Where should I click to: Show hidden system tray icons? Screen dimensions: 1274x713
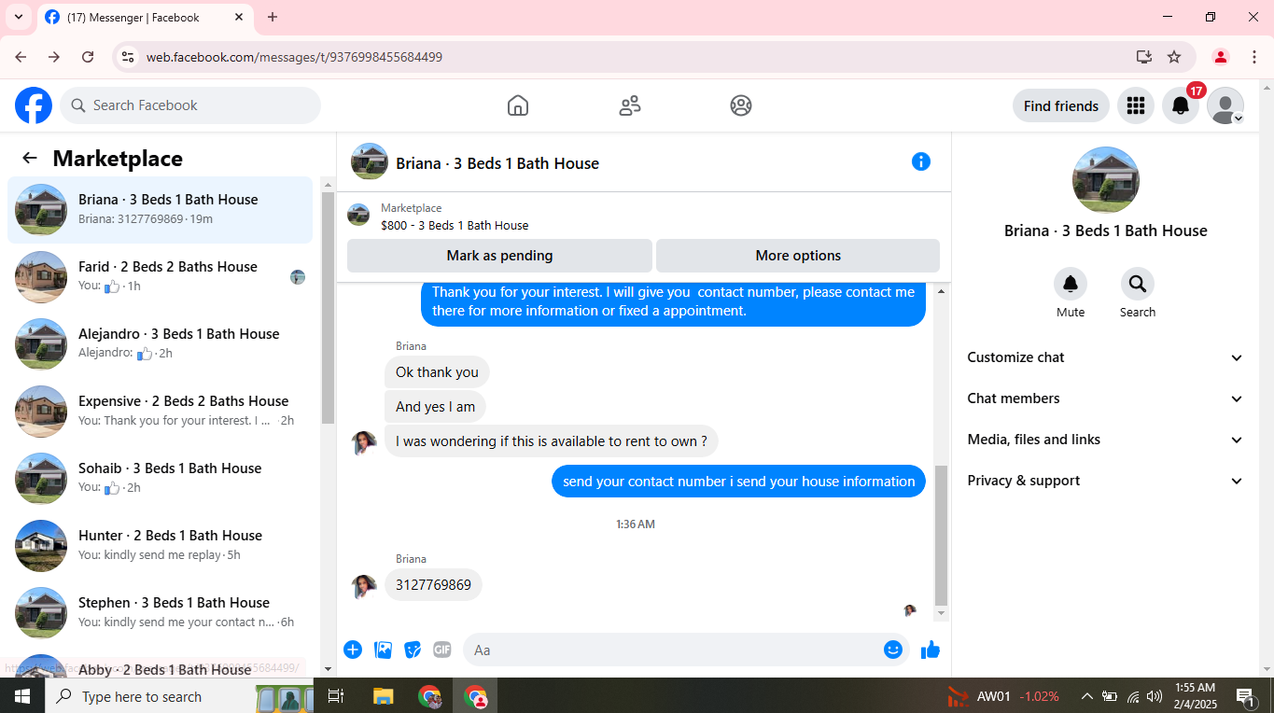(1086, 696)
